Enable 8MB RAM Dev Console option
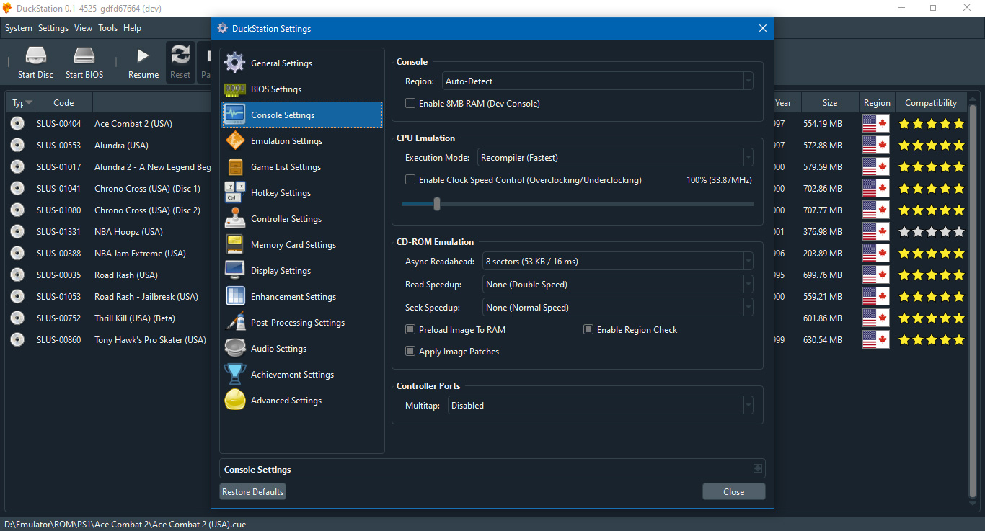The width and height of the screenshot is (985, 531). pyautogui.click(x=410, y=103)
